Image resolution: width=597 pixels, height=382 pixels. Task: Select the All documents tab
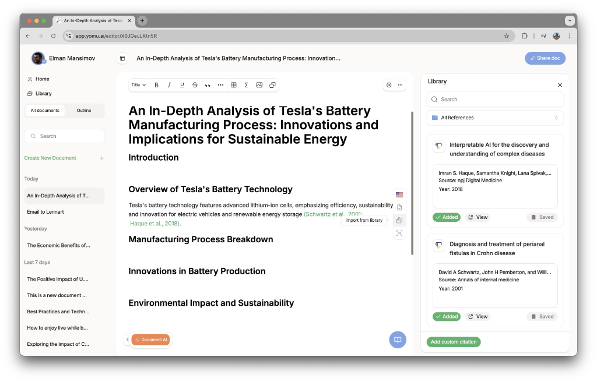pos(45,110)
